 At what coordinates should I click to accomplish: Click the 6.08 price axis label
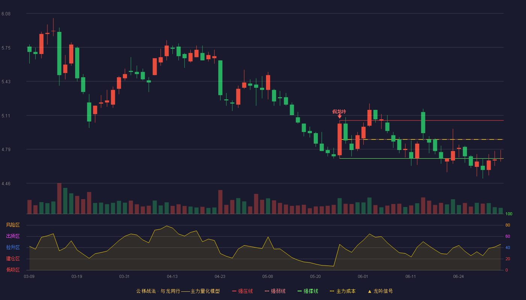click(x=6, y=13)
